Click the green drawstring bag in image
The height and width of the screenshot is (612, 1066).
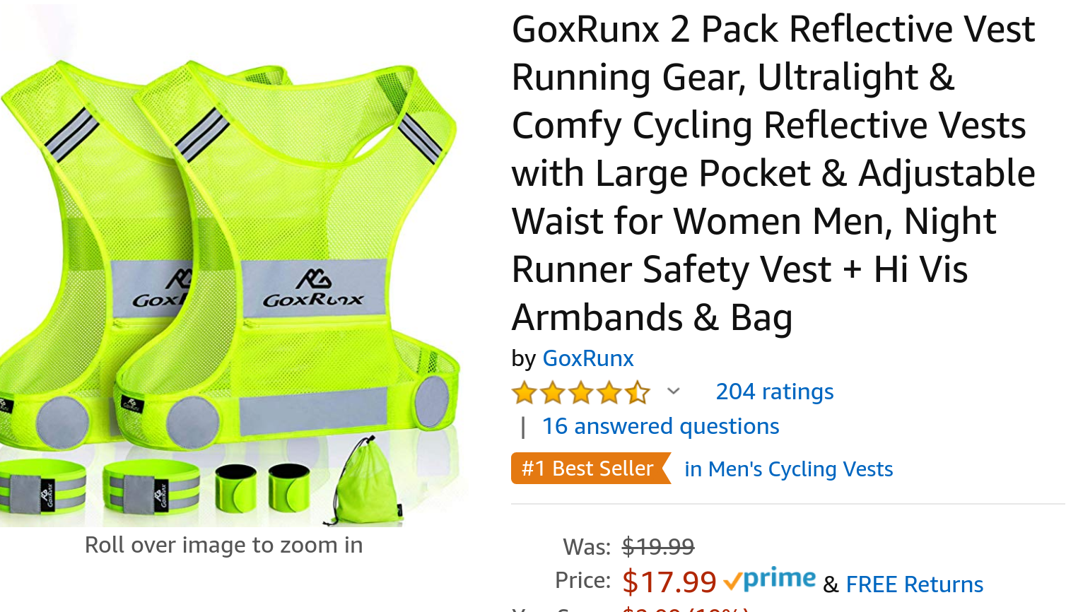[x=368, y=481]
